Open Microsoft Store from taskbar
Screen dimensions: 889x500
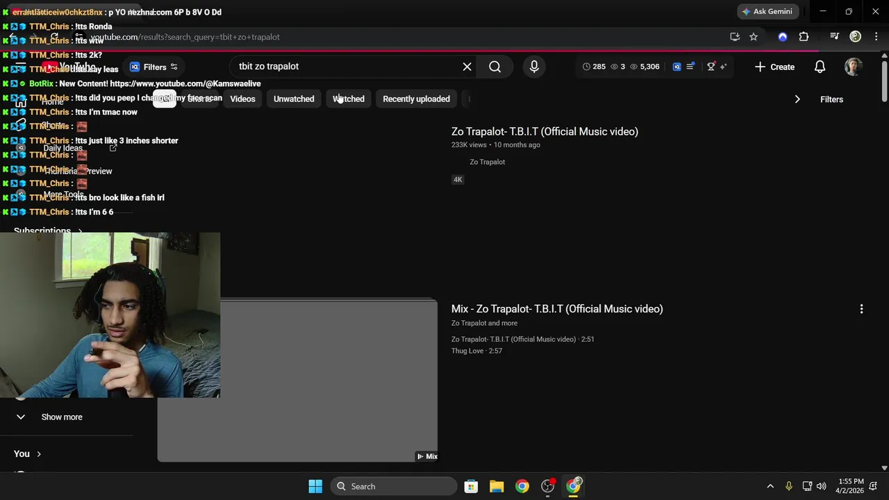tap(471, 486)
